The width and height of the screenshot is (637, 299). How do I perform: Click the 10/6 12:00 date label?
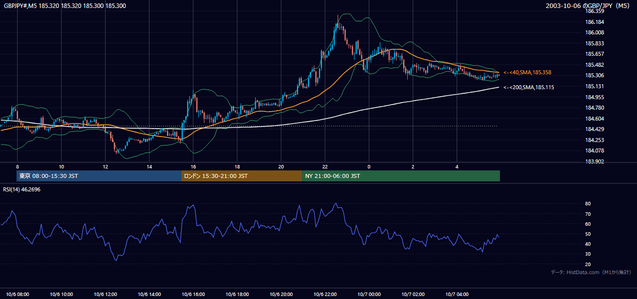[105, 295]
